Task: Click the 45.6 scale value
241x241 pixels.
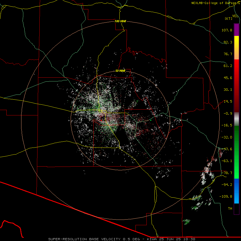Action: coord(228,78)
